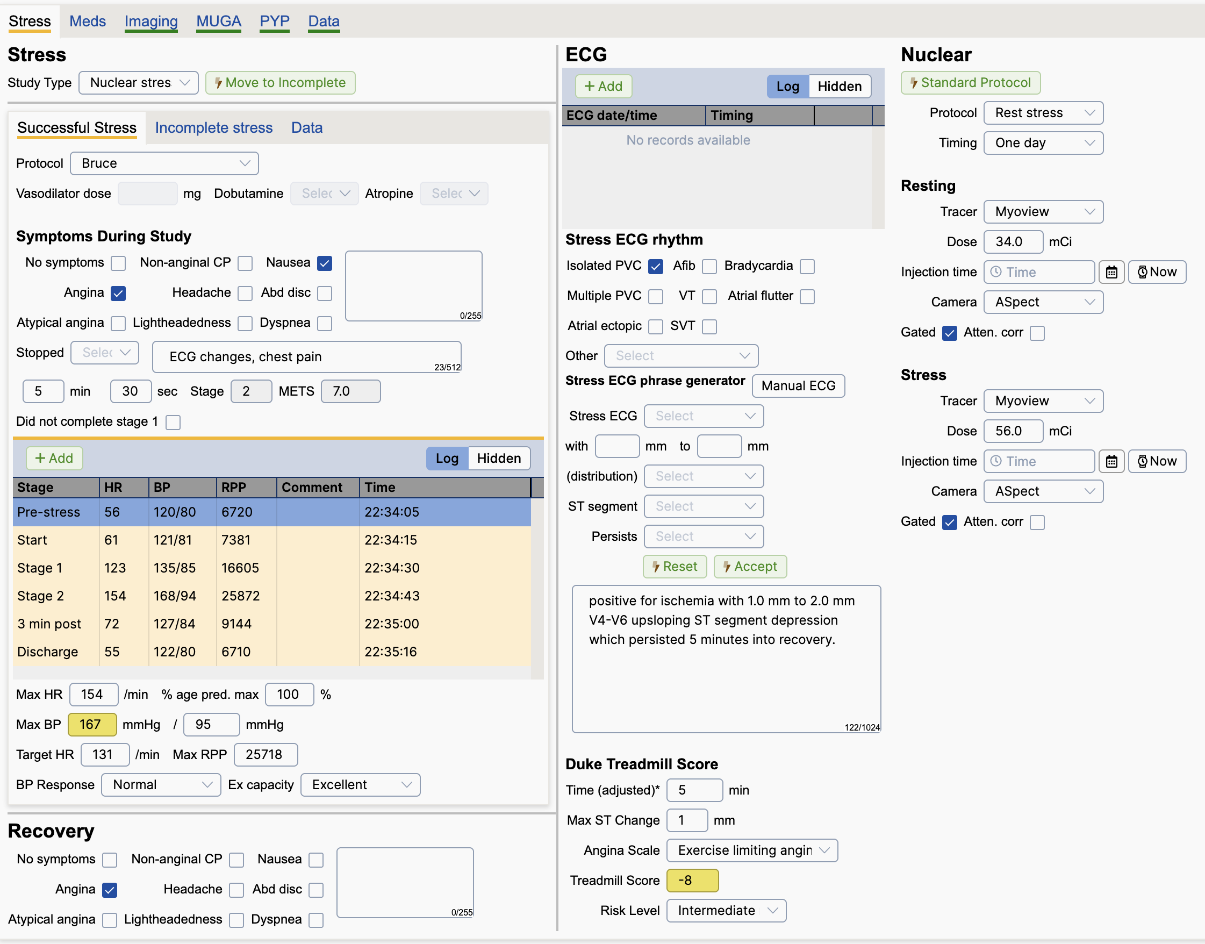Click the Stress injection time calendar icon

pos(1111,461)
